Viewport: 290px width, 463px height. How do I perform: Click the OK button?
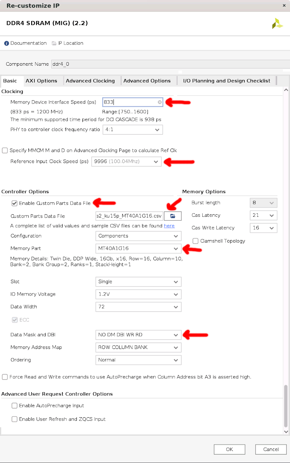pos(229,450)
